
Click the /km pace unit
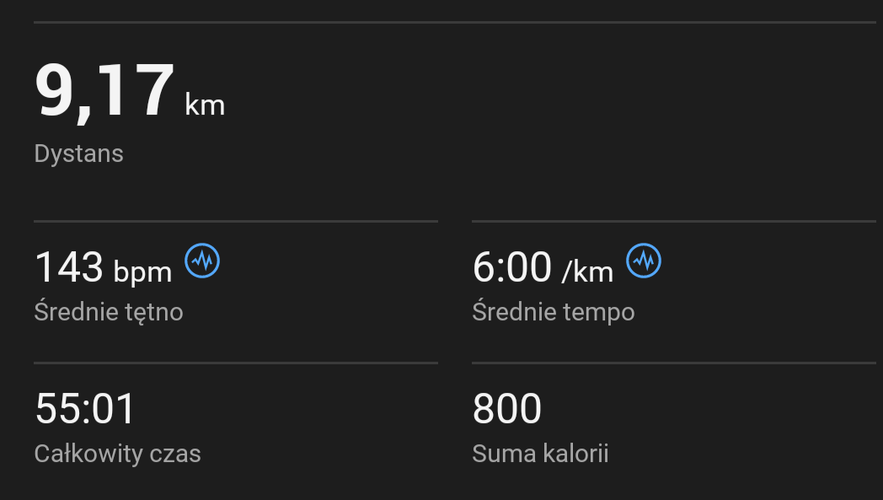pyautogui.click(x=587, y=272)
